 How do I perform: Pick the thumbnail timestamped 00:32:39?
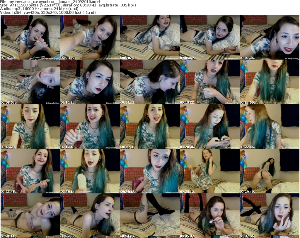click(90, 216)
